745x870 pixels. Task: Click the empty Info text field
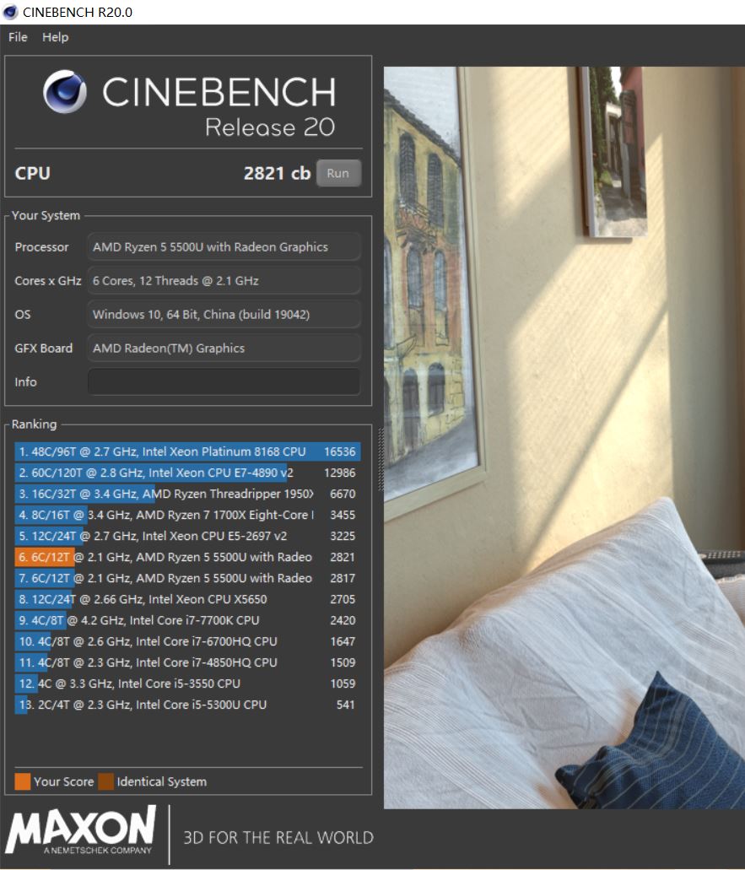coord(224,381)
